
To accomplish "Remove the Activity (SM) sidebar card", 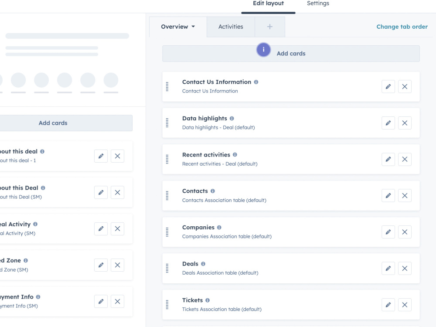I will click(x=117, y=229).
